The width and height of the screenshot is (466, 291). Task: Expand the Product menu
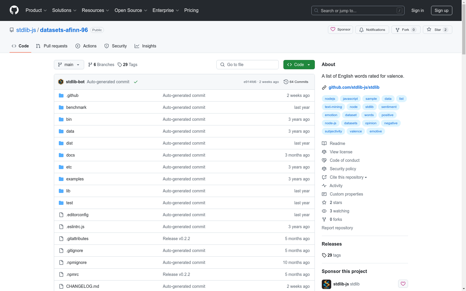tap(36, 10)
